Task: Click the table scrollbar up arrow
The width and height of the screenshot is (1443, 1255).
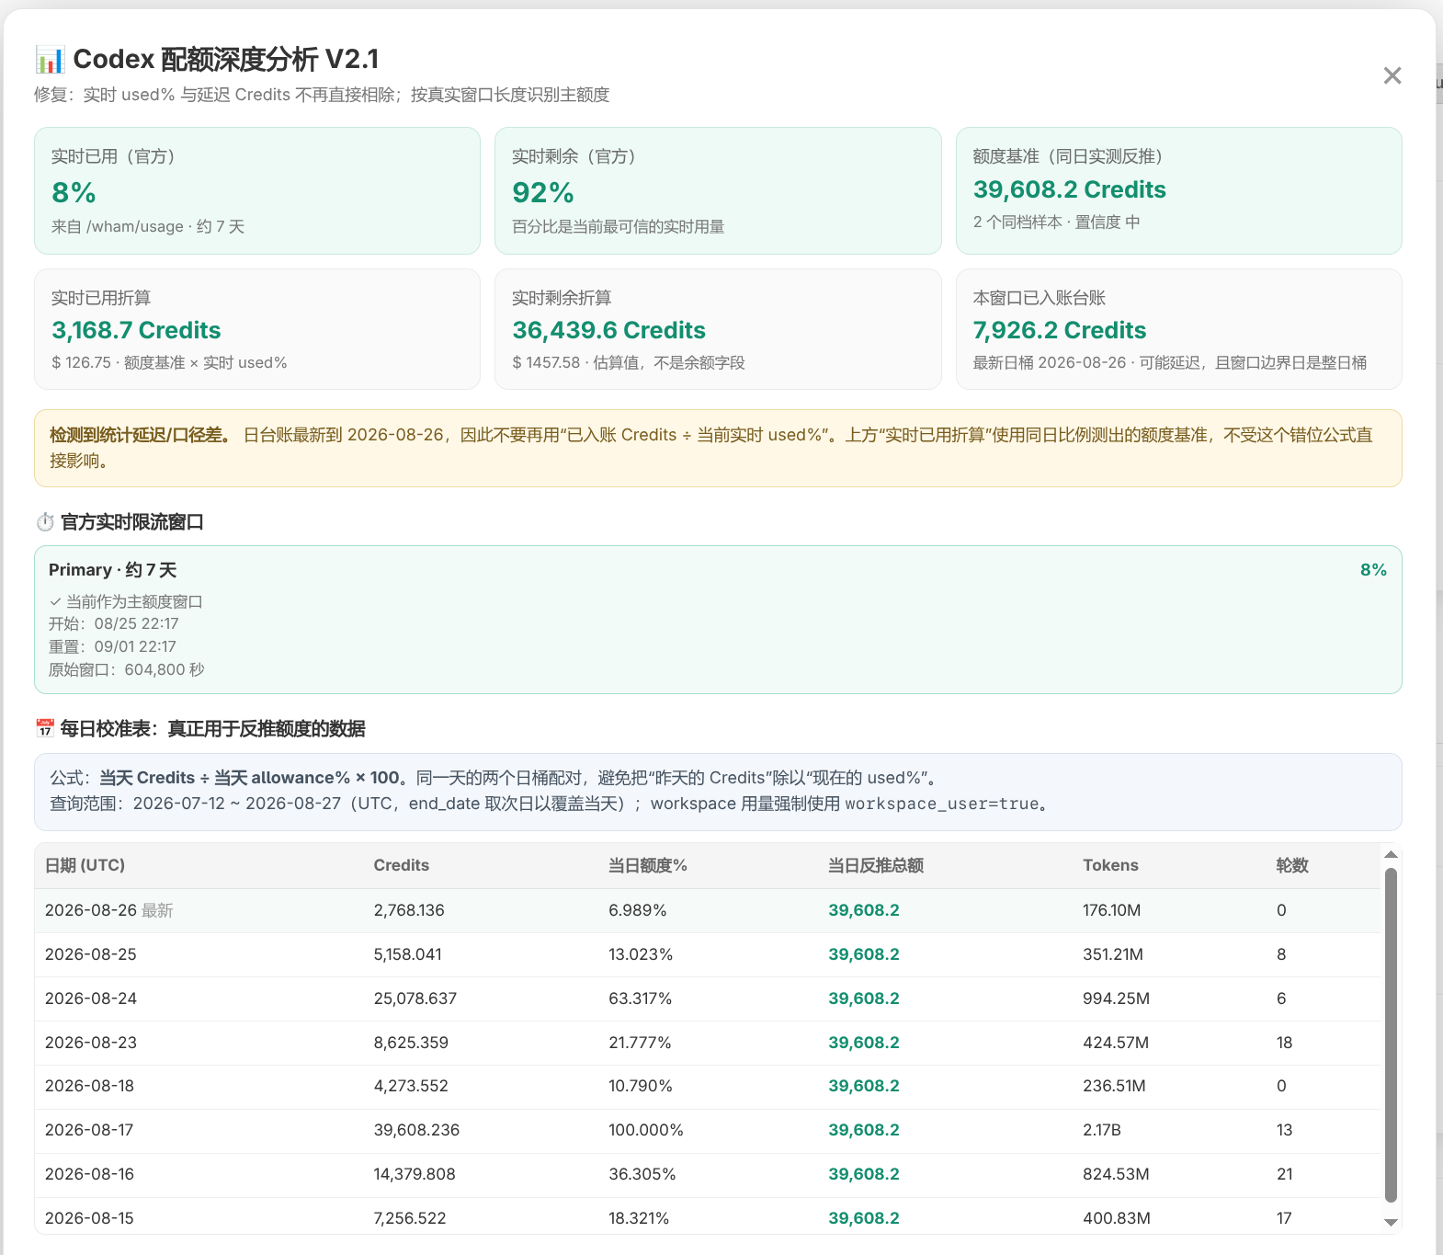Action: pyautogui.click(x=1391, y=855)
